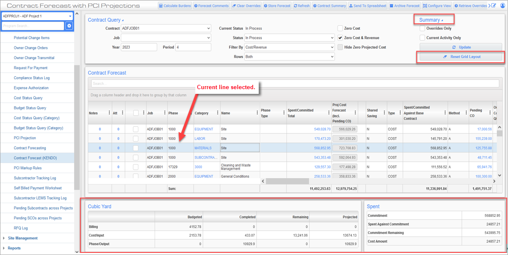508x255 pixels.
Task: Click the user account icon top right
Action: click(502, 5)
